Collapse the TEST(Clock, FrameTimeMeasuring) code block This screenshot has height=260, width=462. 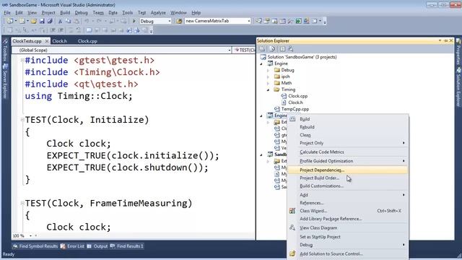(22, 203)
